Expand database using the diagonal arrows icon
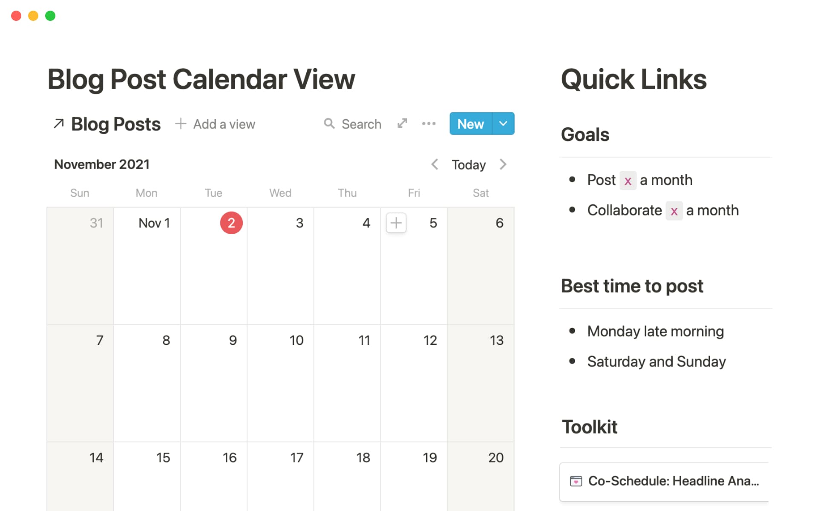The width and height of the screenshot is (818, 511). coord(401,123)
